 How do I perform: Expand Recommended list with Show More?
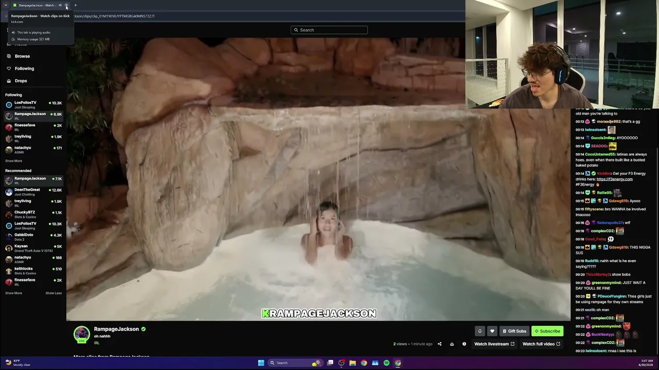point(14,293)
